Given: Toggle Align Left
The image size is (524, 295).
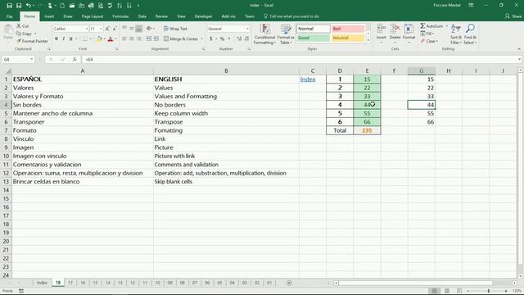Looking at the screenshot, I should tap(124, 39).
